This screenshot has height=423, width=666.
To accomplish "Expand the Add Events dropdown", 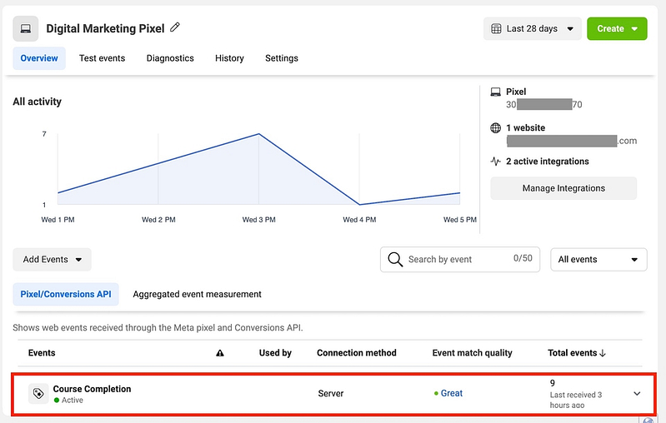I will pyautogui.click(x=52, y=259).
